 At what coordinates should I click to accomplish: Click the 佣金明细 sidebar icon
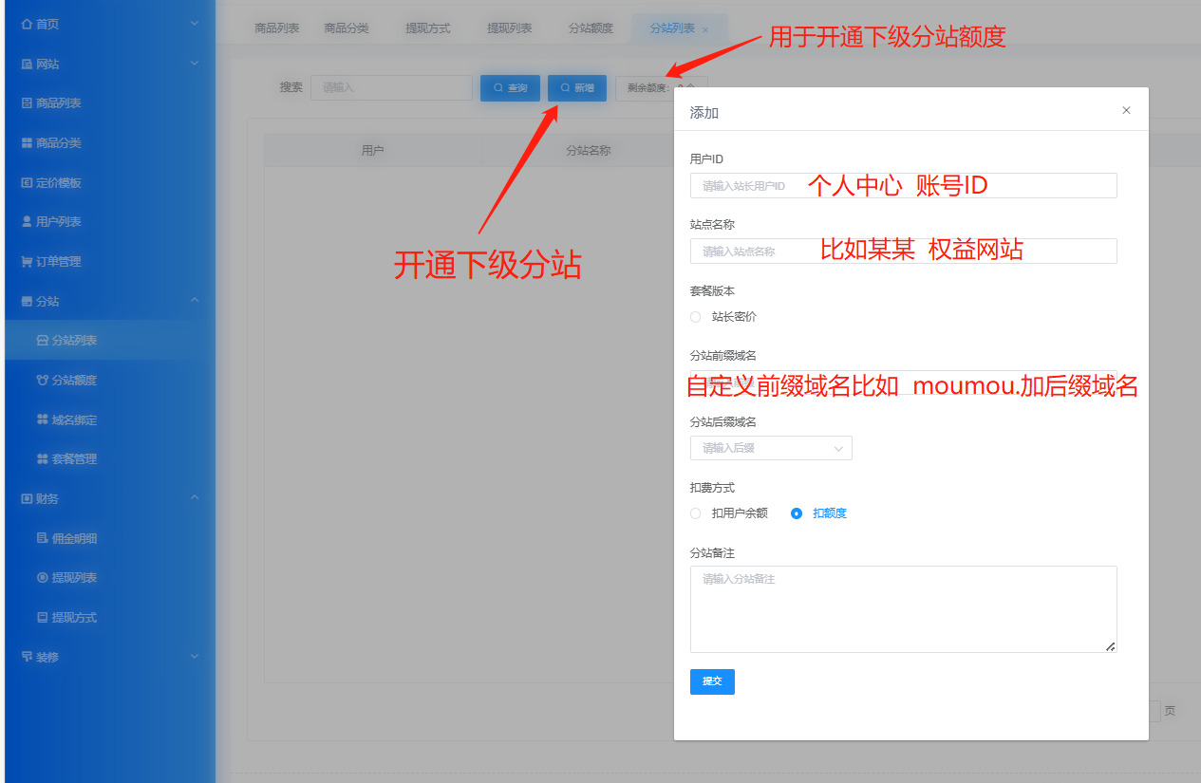42,539
